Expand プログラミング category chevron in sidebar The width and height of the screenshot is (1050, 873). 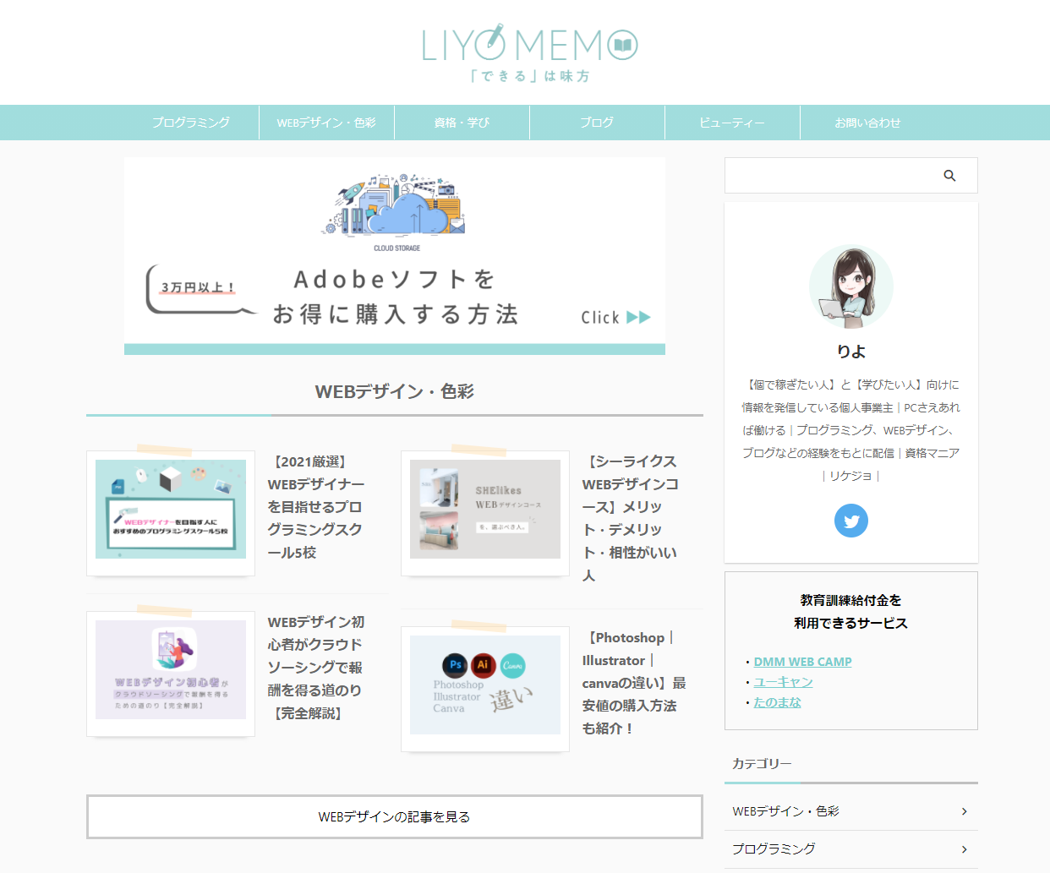click(964, 849)
